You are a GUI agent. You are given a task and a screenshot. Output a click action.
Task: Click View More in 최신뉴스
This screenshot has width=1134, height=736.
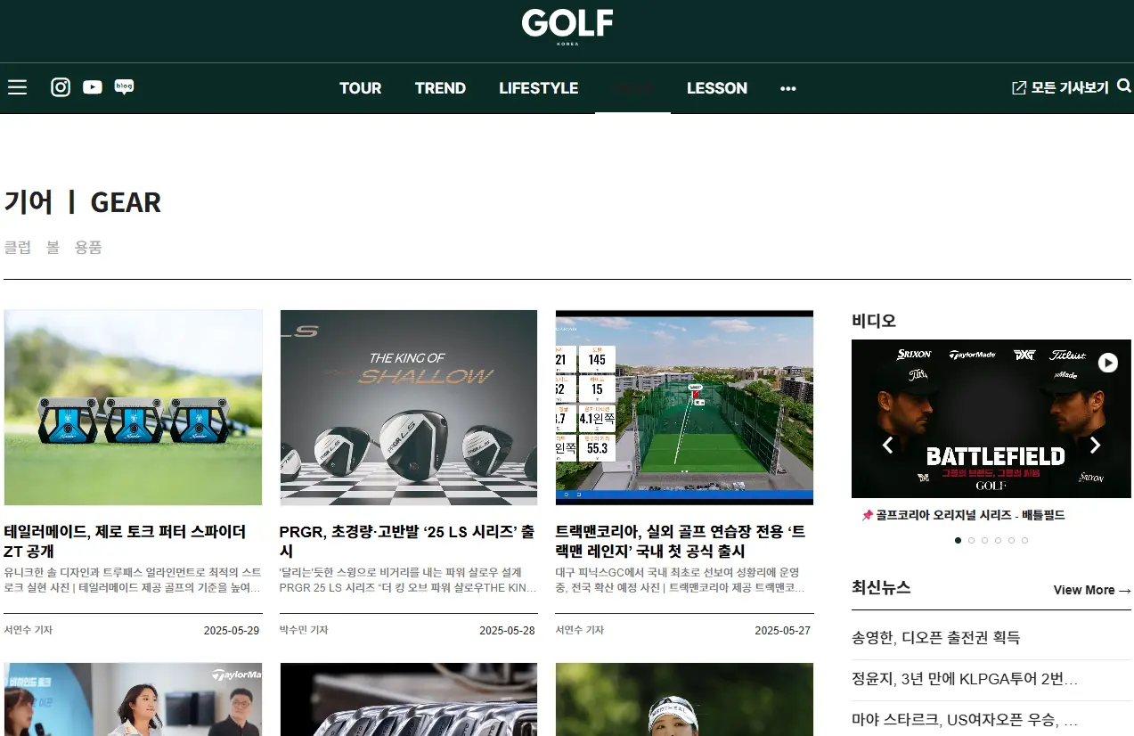click(1092, 590)
